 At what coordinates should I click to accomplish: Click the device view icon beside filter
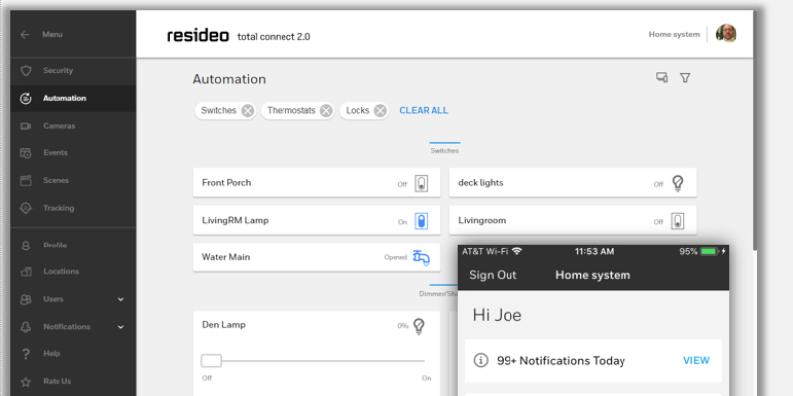[x=662, y=78]
